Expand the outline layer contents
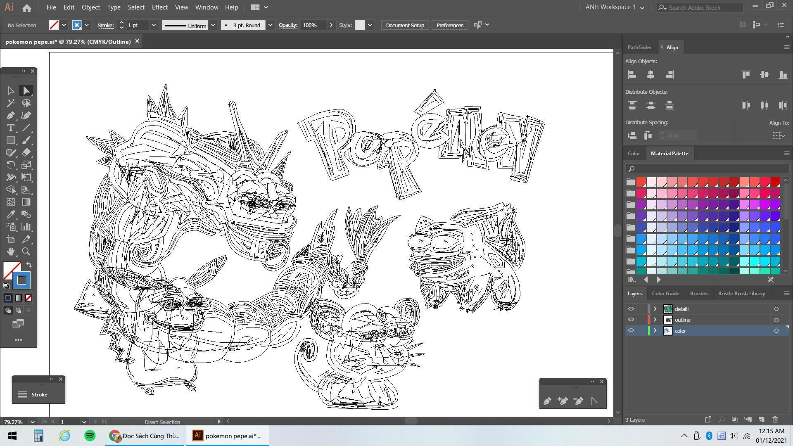This screenshot has height=446, width=793. point(655,320)
